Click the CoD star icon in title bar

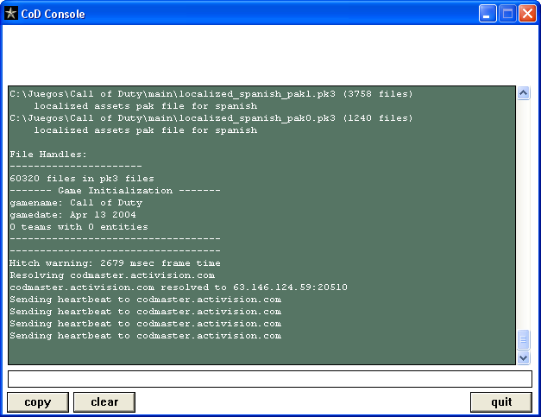(10, 14)
